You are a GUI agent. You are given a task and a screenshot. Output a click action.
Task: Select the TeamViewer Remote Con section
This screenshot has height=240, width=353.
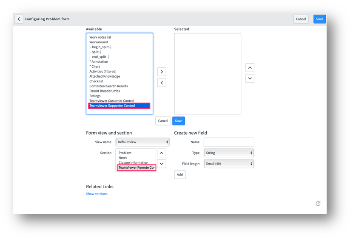(137, 167)
